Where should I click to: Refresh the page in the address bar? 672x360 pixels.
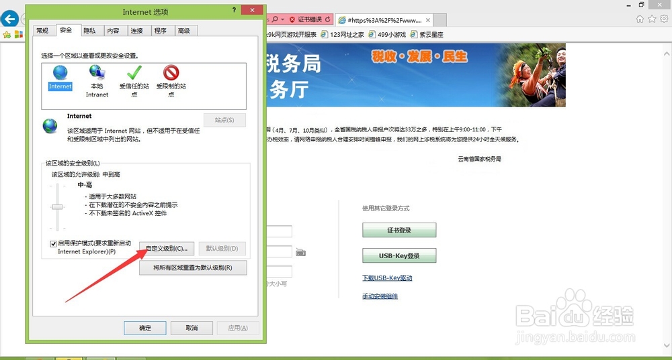(x=328, y=19)
